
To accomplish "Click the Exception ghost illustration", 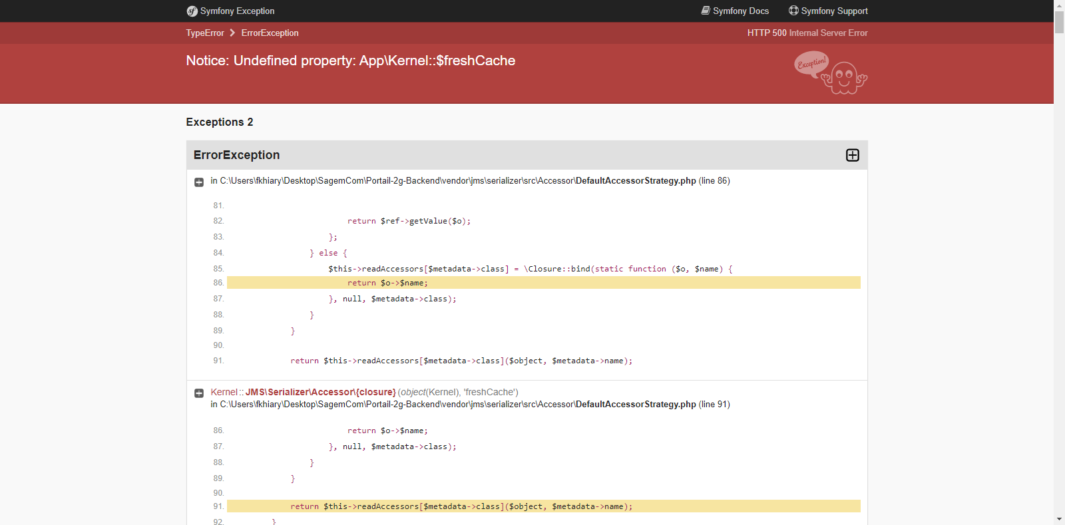I will coord(831,73).
